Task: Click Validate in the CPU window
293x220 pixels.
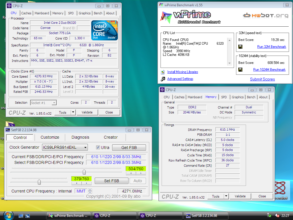Action: click(87, 112)
